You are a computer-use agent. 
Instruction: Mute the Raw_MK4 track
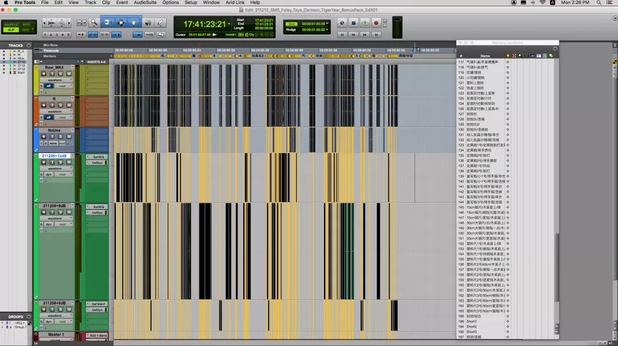point(69,74)
